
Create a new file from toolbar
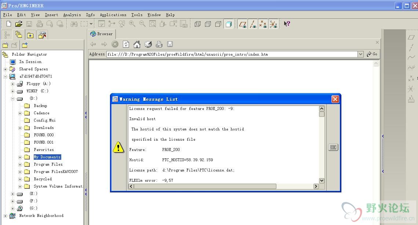click(8, 24)
